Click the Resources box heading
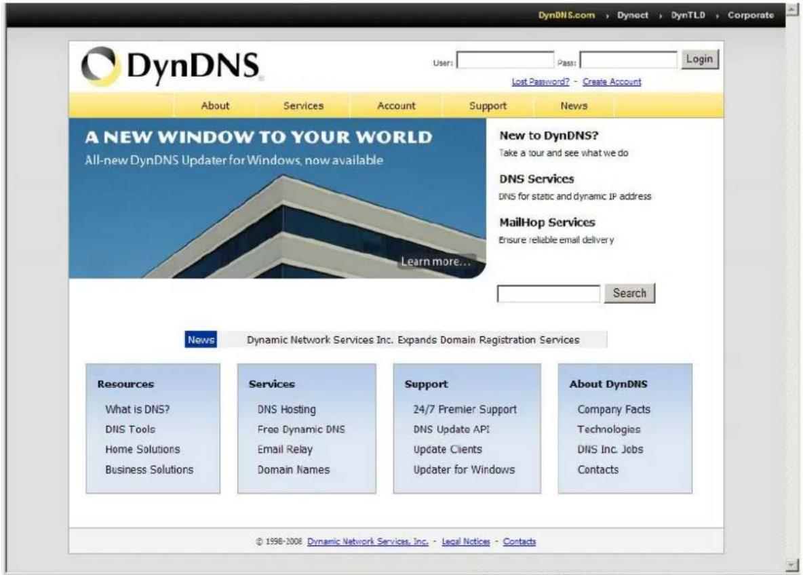This screenshot has height=575, width=803. [125, 384]
